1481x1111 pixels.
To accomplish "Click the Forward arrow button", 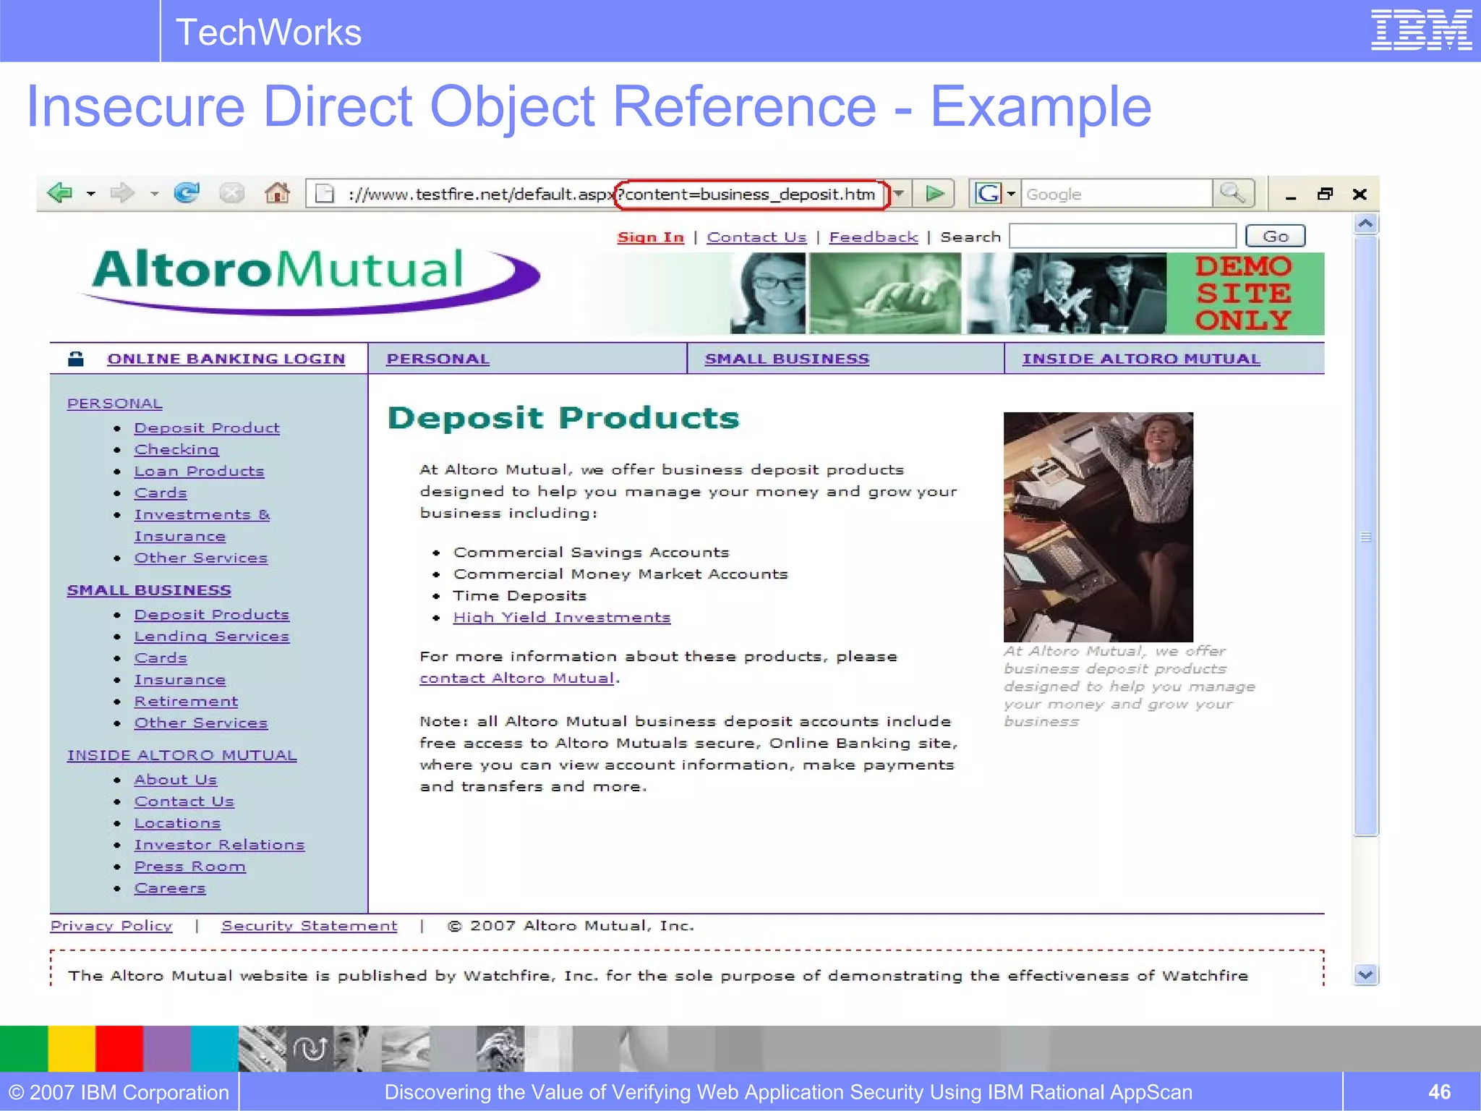I will tap(122, 193).
